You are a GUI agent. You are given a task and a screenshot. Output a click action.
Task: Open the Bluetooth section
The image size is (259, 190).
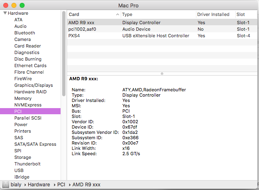pyautogui.click(x=25, y=33)
